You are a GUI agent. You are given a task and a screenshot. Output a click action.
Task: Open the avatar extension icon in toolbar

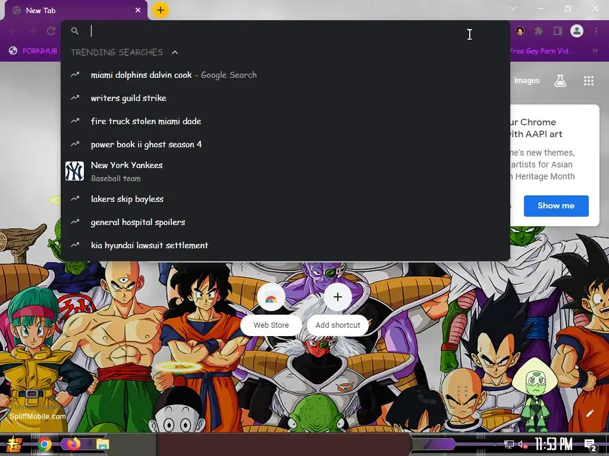[x=520, y=31]
